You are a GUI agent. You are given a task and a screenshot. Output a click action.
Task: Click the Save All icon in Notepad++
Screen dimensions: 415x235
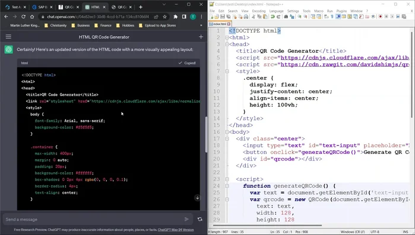pyautogui.click(x=229, y=17)
